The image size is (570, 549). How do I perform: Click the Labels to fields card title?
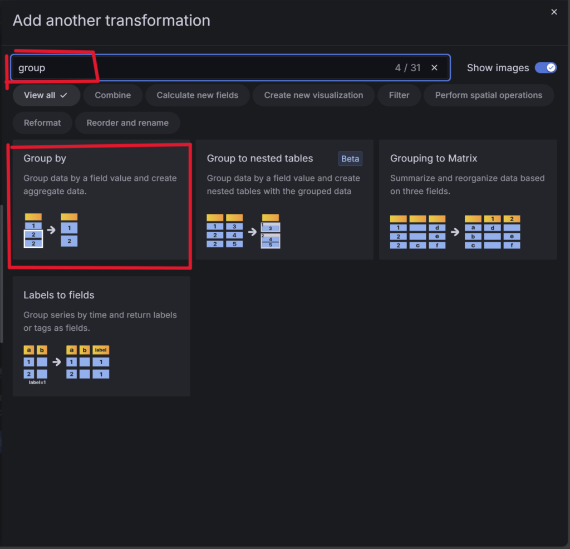click(59, 295)
